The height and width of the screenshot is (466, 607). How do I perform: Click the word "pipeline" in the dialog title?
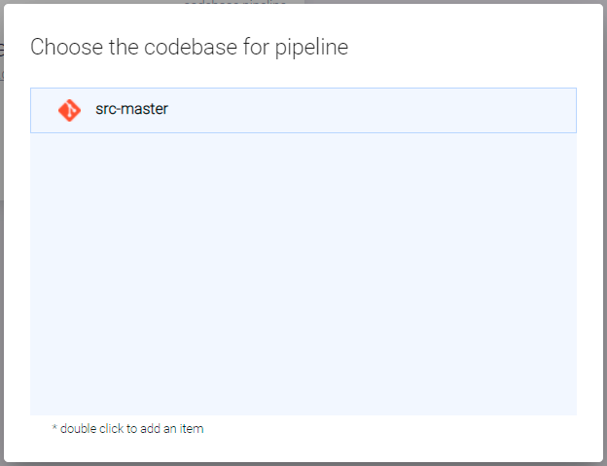314,47
